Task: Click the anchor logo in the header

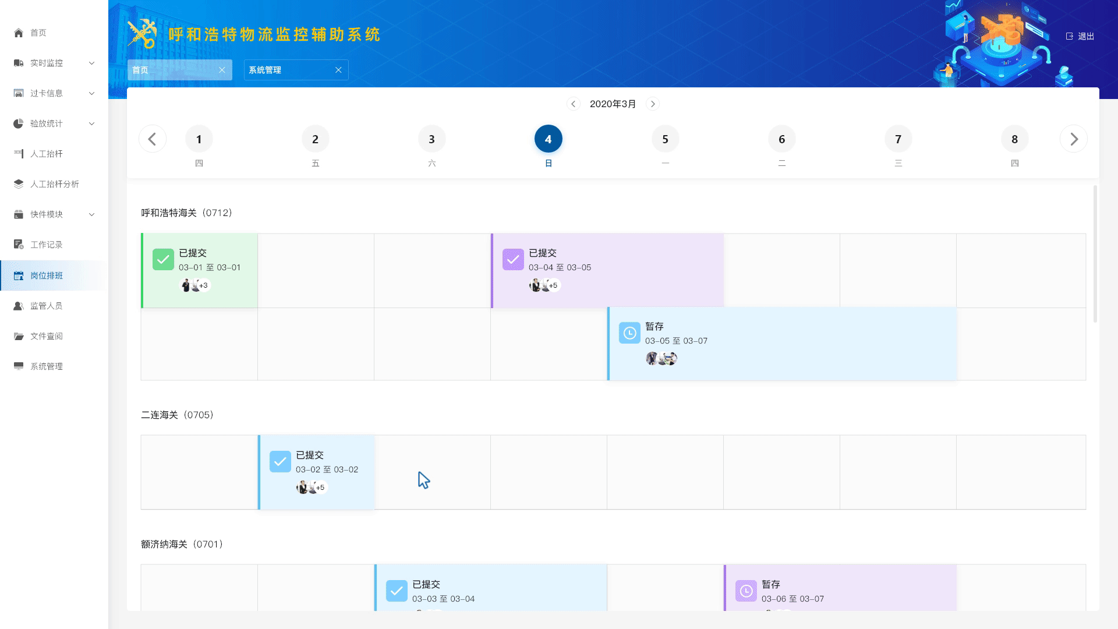Action: point(143,32)
